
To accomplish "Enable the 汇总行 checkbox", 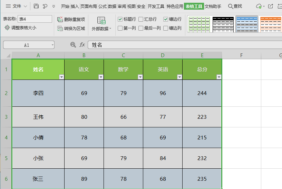I will pos(141,19).
